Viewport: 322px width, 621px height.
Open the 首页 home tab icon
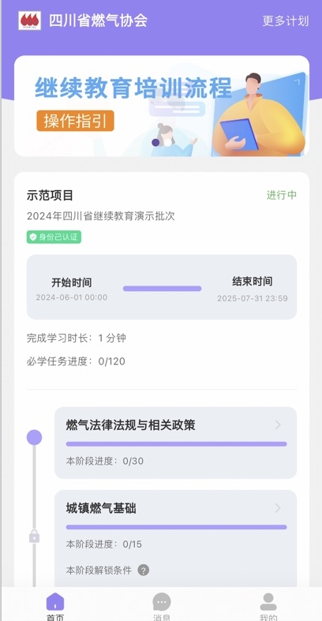click(55, 601)
